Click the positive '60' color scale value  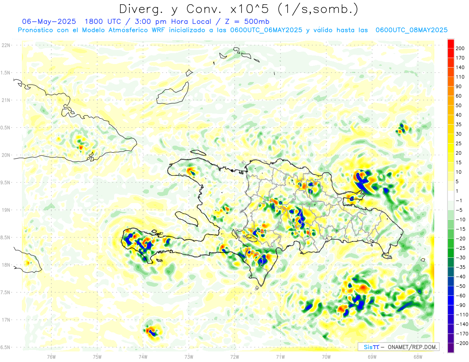pyautogui.click(x=459, y=96)
